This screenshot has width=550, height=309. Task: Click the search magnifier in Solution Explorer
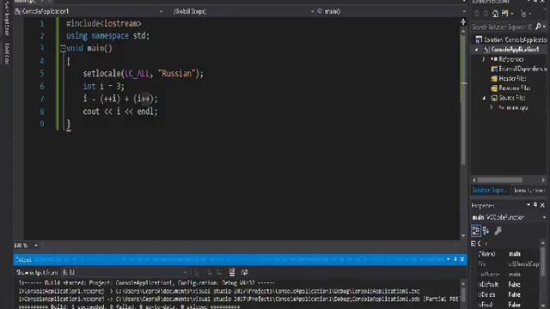(539, 27)
